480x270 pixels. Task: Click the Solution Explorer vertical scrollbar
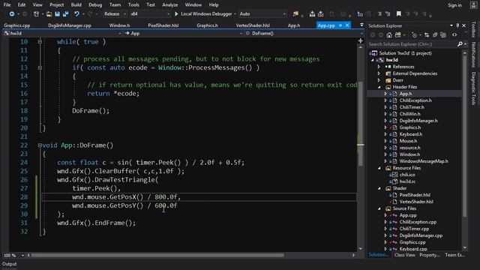(x=465, y=136)
